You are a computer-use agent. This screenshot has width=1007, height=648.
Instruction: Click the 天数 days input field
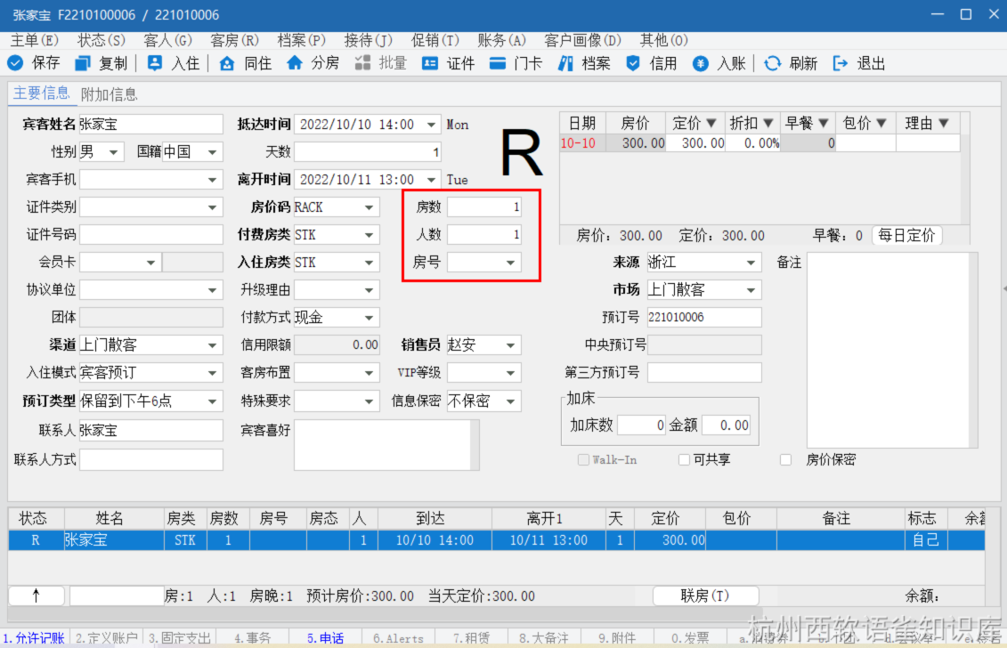(369, 152)
